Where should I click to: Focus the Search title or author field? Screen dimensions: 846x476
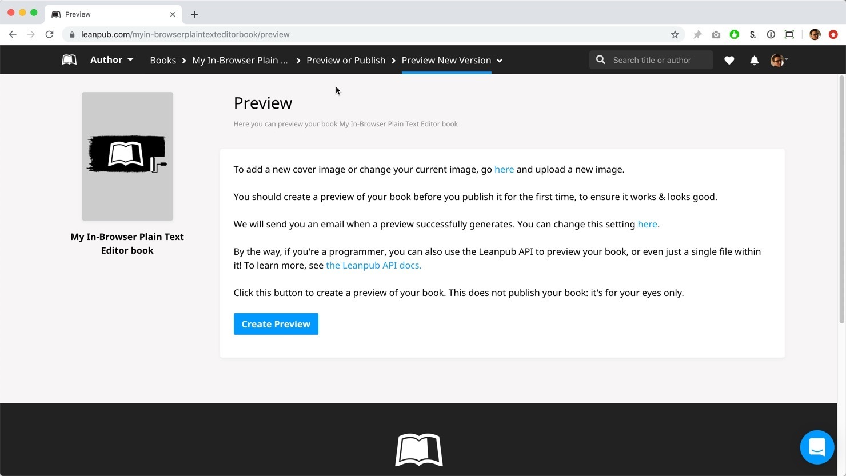coord(657,60)
